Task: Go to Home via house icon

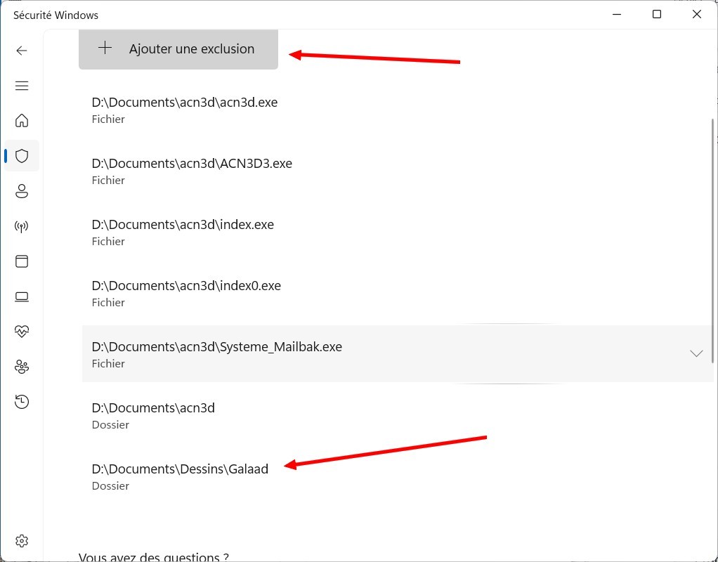Action: pyautogui.click(x=22, y=121)
